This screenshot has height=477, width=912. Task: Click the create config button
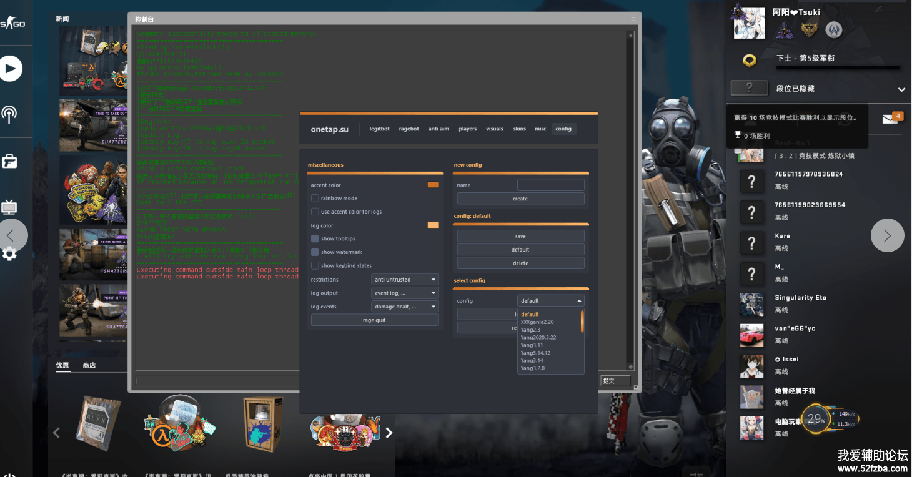pos(520,199)
